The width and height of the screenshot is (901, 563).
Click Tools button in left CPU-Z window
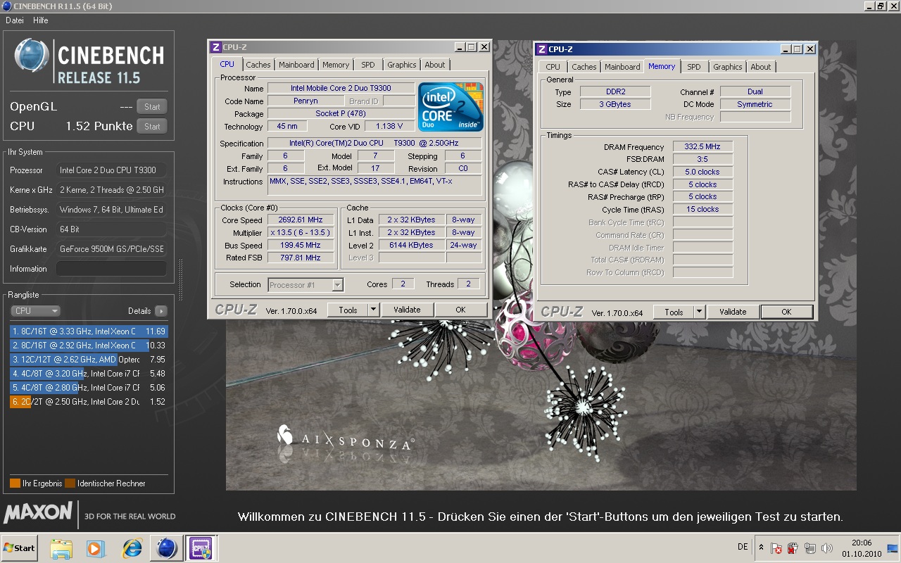[348, 310]
